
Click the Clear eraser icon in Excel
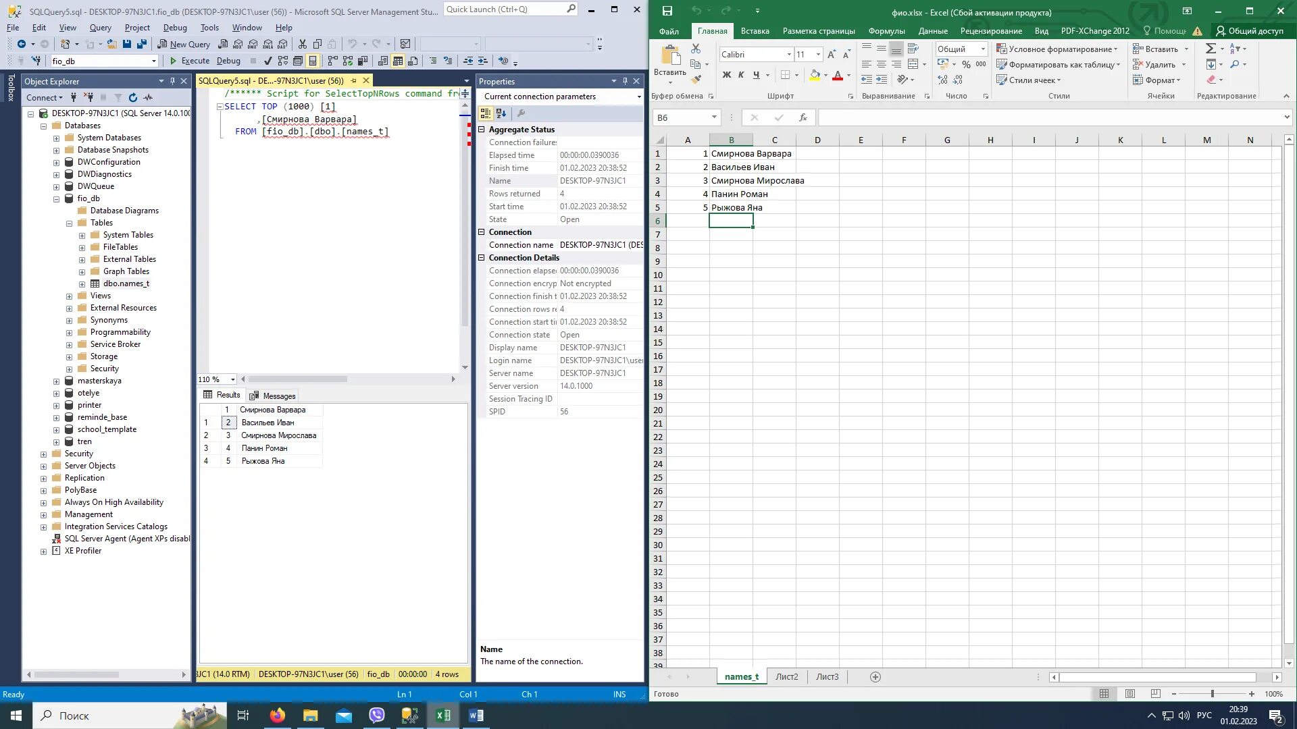coord(1211,80)
